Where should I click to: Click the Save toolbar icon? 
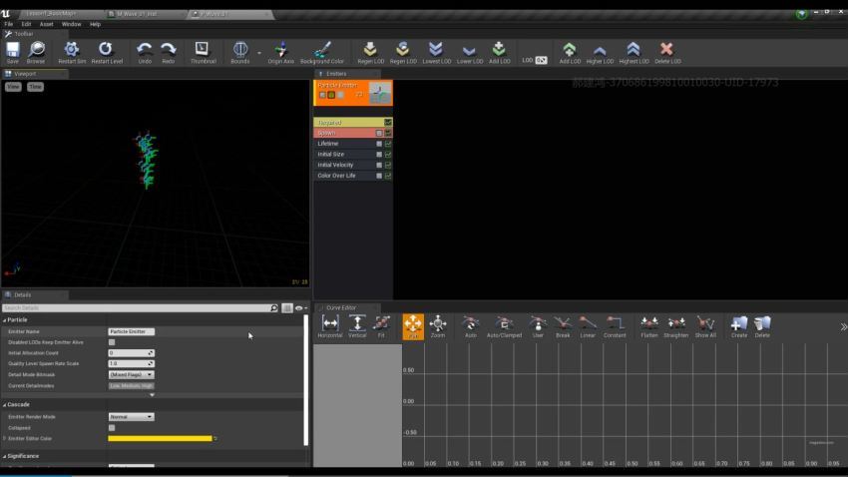pyautogui.click(x=12, y=52)
